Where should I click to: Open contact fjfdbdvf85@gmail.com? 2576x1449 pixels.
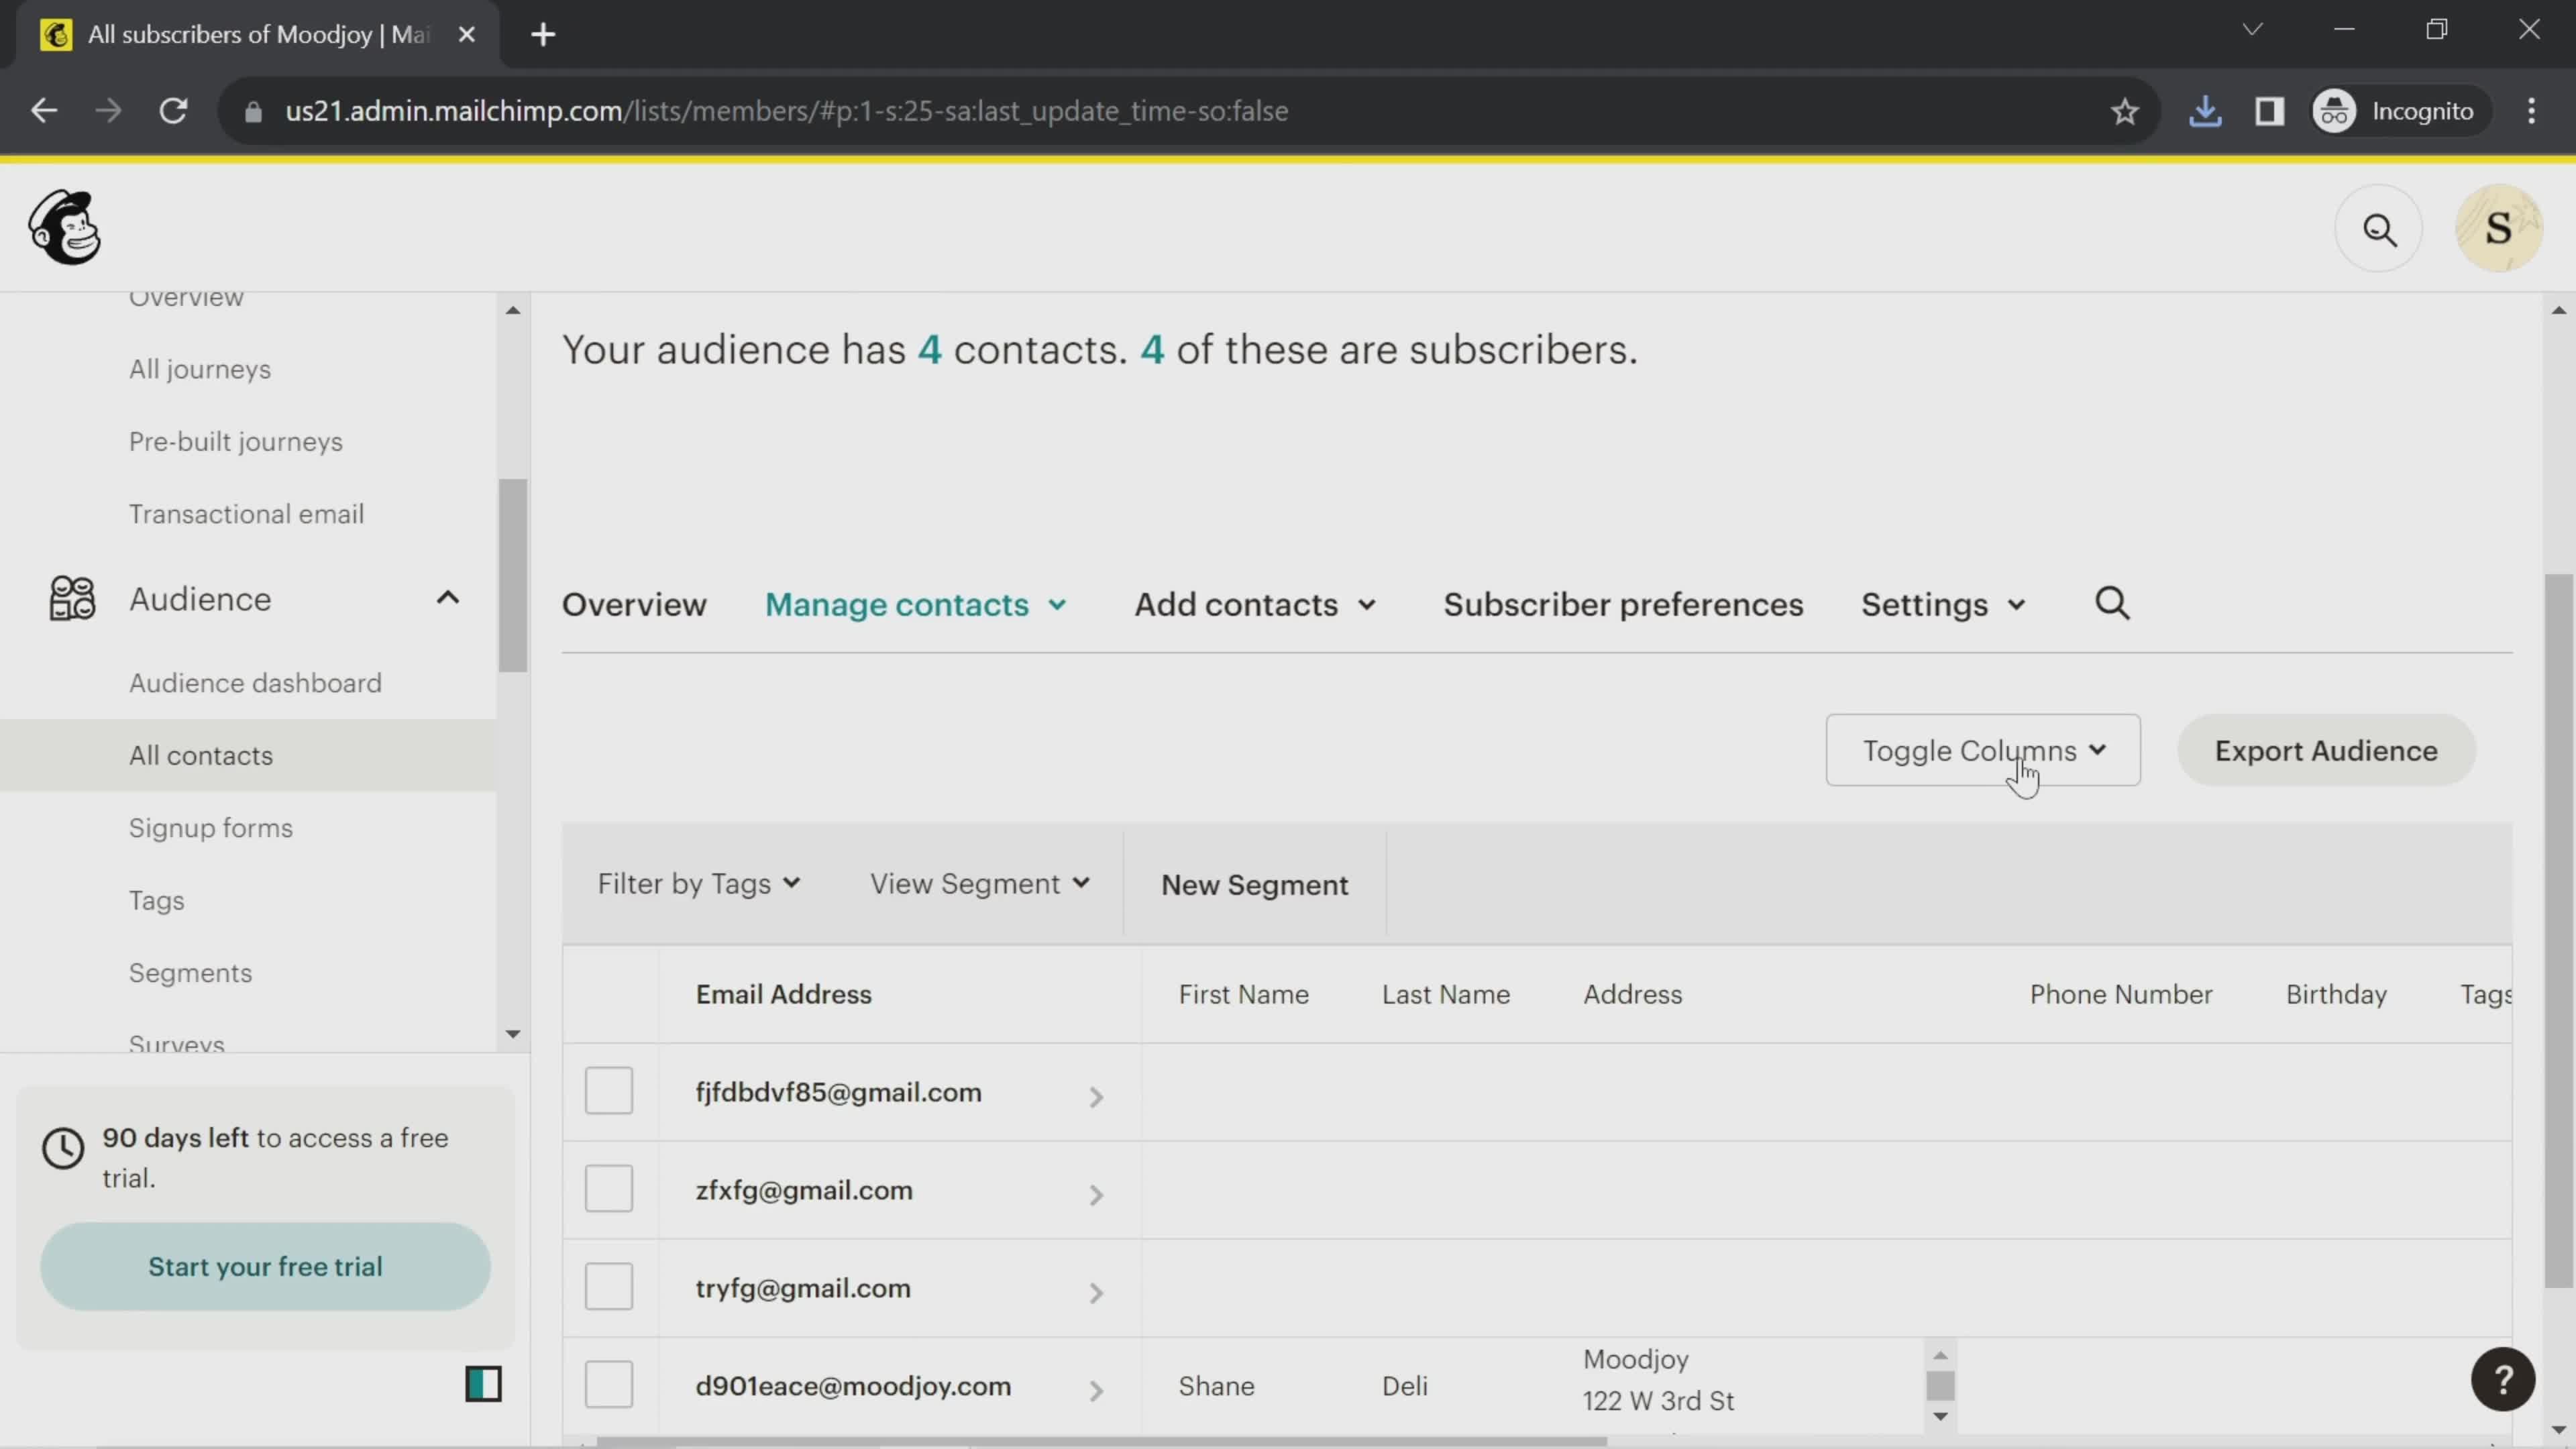[838, 1092]
